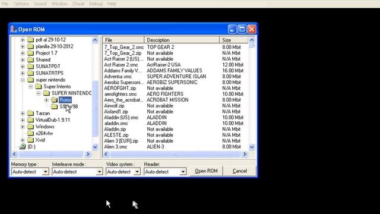Select the Alien 3.smc file
This screenshot has width=380, height=214.
click(116, 147)
